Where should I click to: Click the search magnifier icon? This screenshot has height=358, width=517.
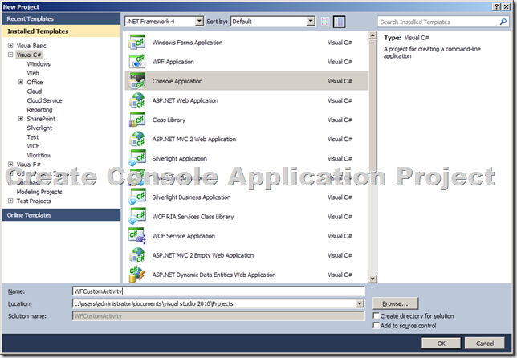[x=503, y=22]
